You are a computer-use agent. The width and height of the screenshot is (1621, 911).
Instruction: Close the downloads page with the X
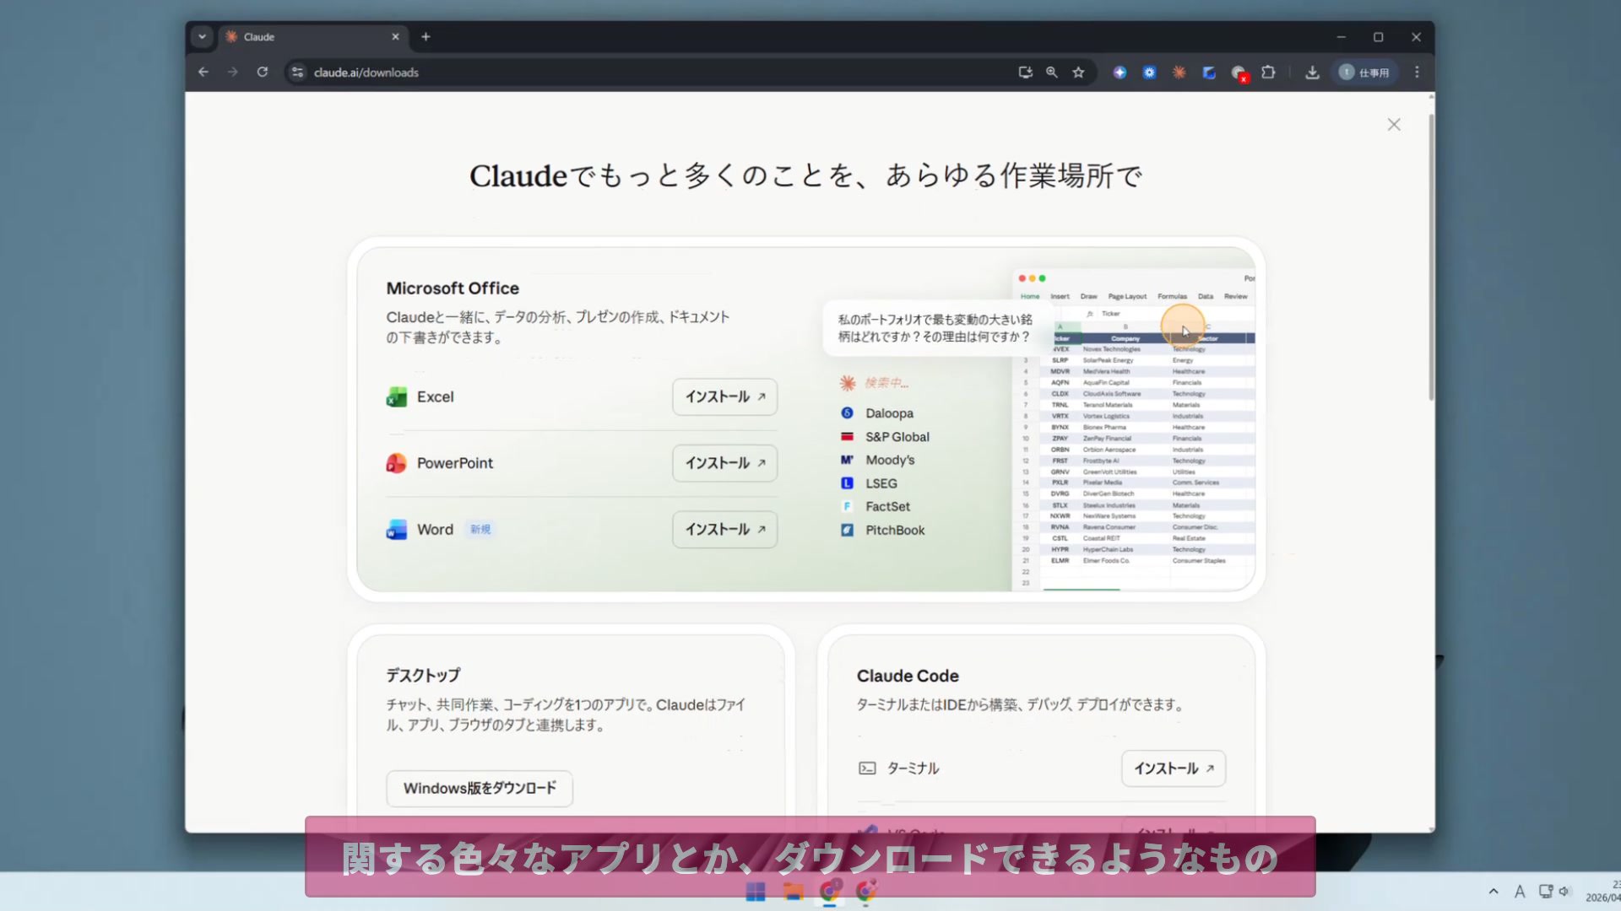pyautogui.click(x=1394, y=125)
